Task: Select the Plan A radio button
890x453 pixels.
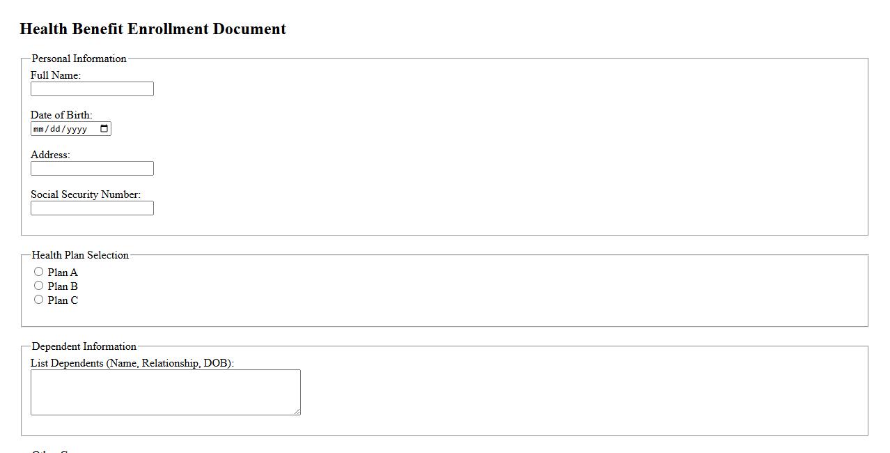Action: [x=39, y=272]
